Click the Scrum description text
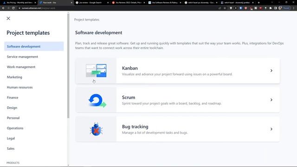 coord(172,103)
